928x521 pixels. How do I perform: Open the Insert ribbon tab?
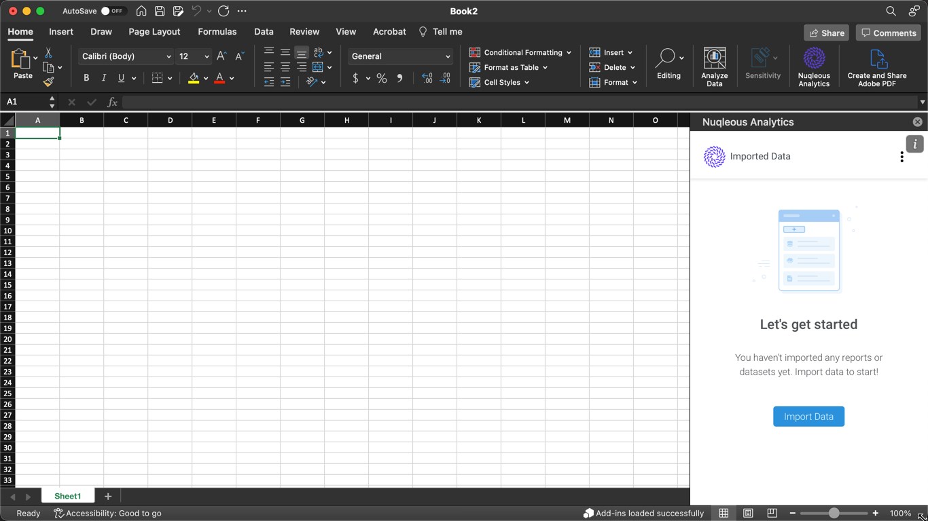(x=61, y=32)
